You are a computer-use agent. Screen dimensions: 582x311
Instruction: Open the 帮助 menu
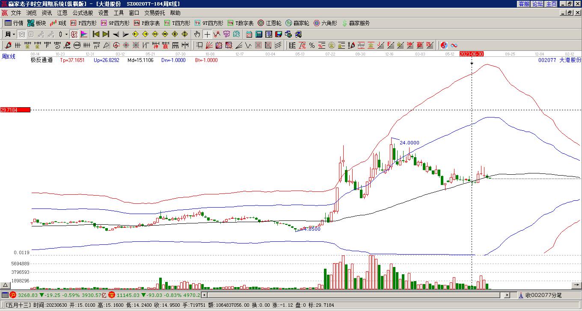175,13
